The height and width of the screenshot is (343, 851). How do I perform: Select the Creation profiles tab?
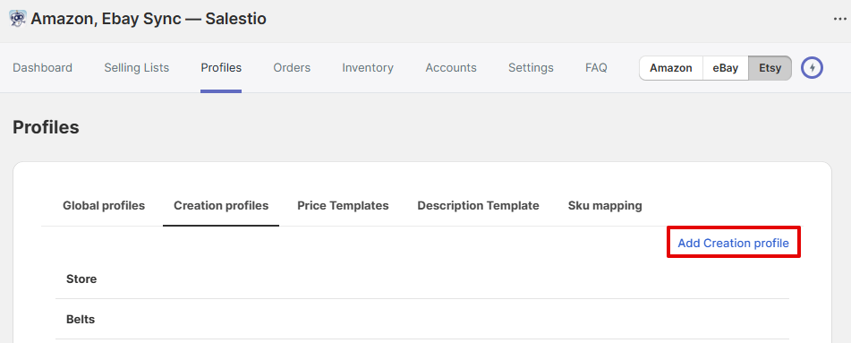point(221,206)
